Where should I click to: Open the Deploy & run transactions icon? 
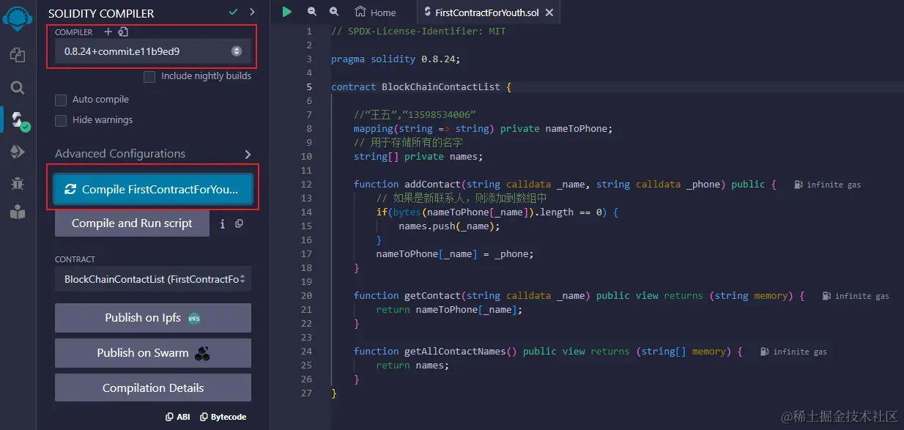point(18,152)
